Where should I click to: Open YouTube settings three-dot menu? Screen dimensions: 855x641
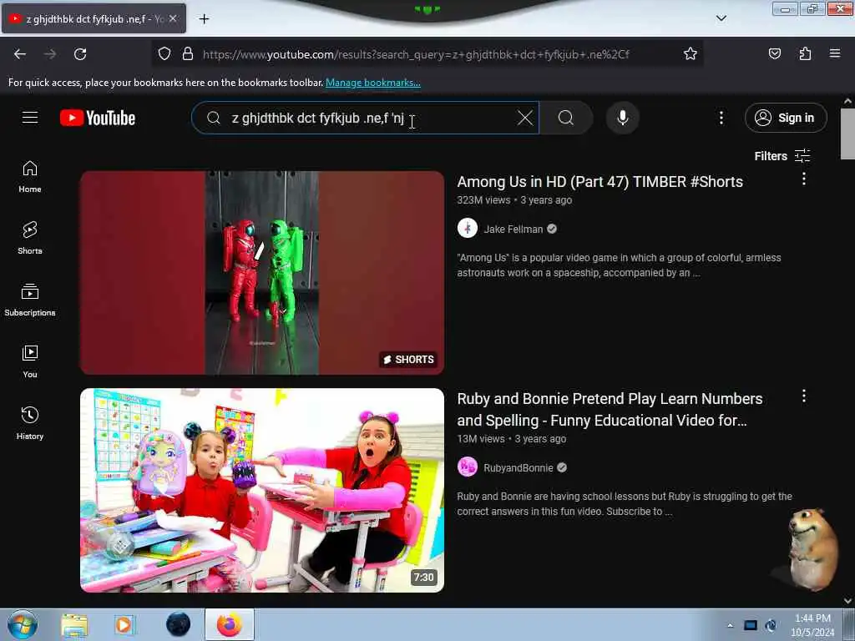(721, 118)
